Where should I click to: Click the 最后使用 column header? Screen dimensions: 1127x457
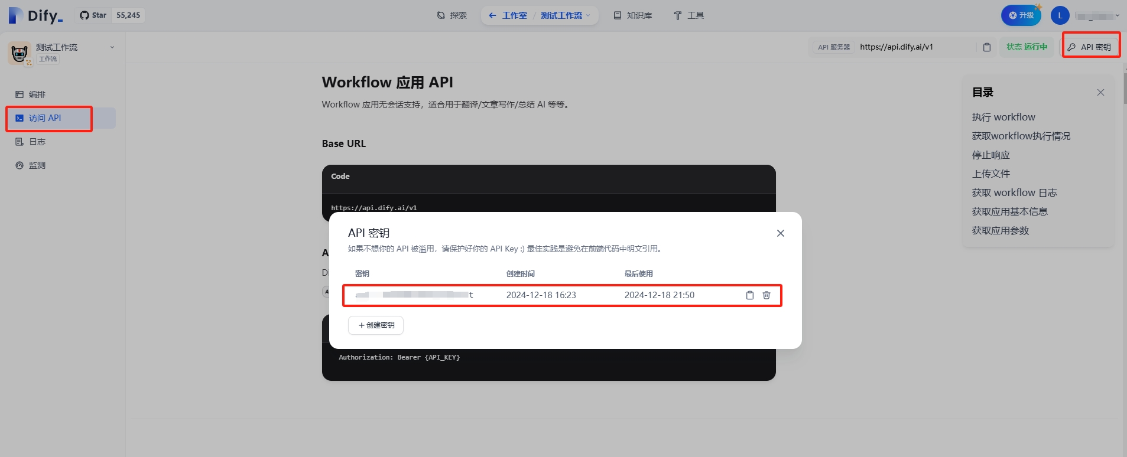[639, 273]
